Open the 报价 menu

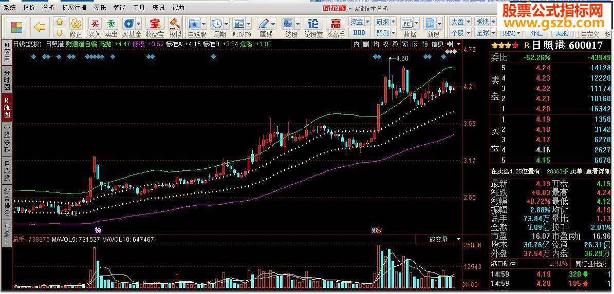point(29,7)
